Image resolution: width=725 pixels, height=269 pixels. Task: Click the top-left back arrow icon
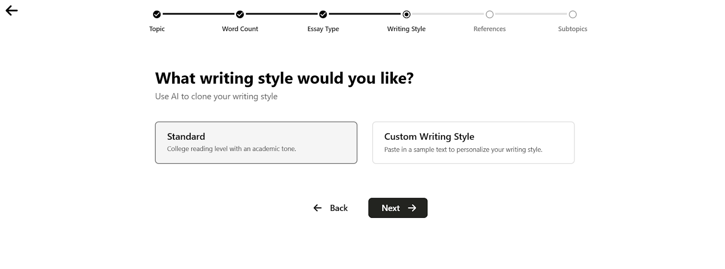[x=12, y=11]
